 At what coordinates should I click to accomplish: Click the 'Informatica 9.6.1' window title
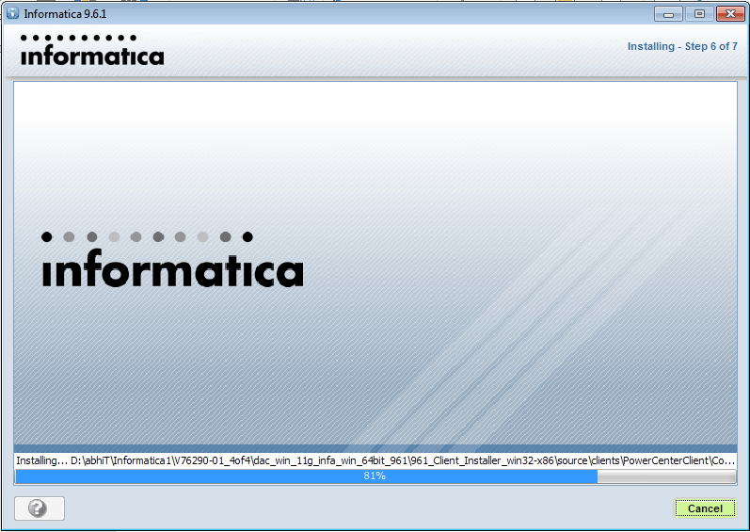tap(65, 14)
